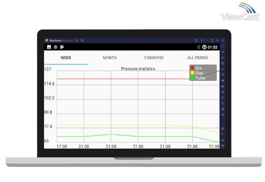Click the circular sync operations icon

tap(223, 75)
